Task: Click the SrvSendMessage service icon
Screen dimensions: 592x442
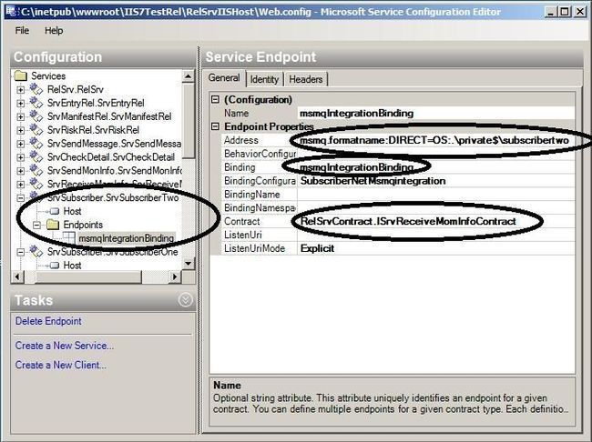Action: point(36,144)
